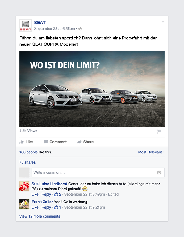Open the September 22 at 6:56pm timestamp

click(54, 29)
